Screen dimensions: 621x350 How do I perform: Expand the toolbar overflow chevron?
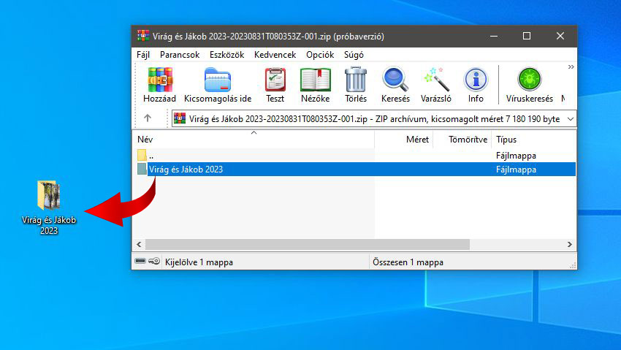click(x=571, y=67)
